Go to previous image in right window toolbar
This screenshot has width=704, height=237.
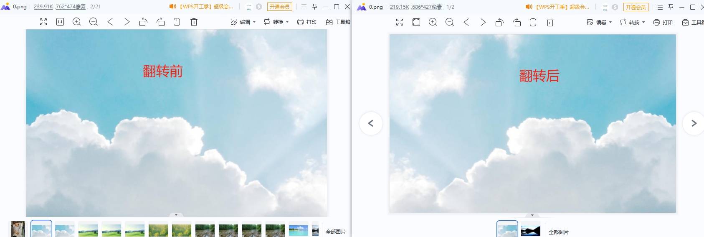click(466, 22)
